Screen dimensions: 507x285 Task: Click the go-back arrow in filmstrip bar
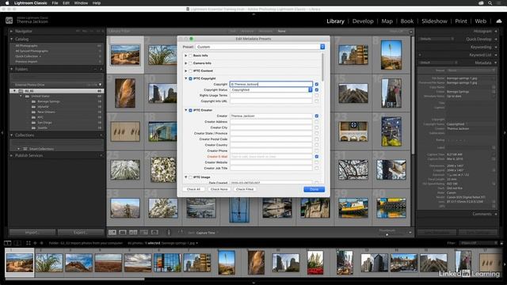(35, 243)
